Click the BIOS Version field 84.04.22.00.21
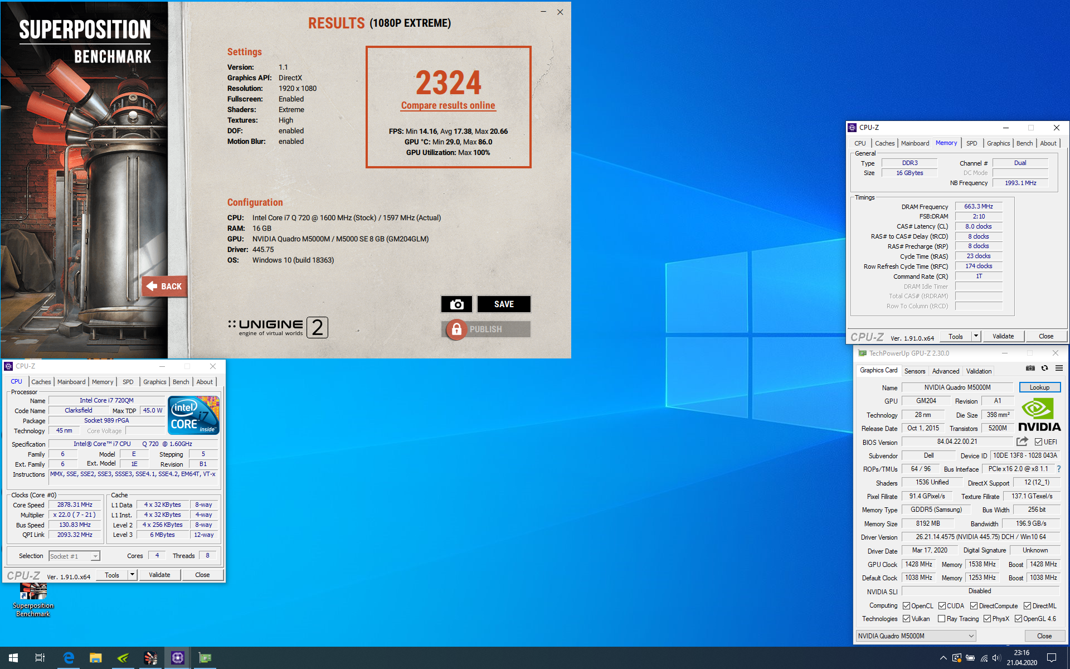 tap(957, 442)
